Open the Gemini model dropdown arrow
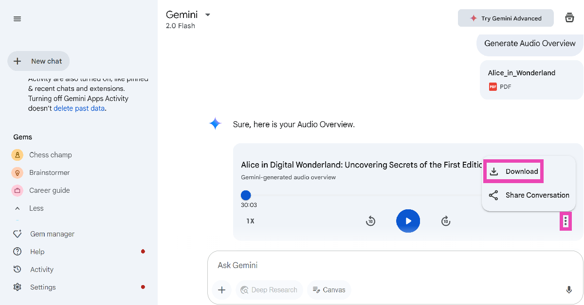This screenshot has height=305, width=584. pos(208,15)
